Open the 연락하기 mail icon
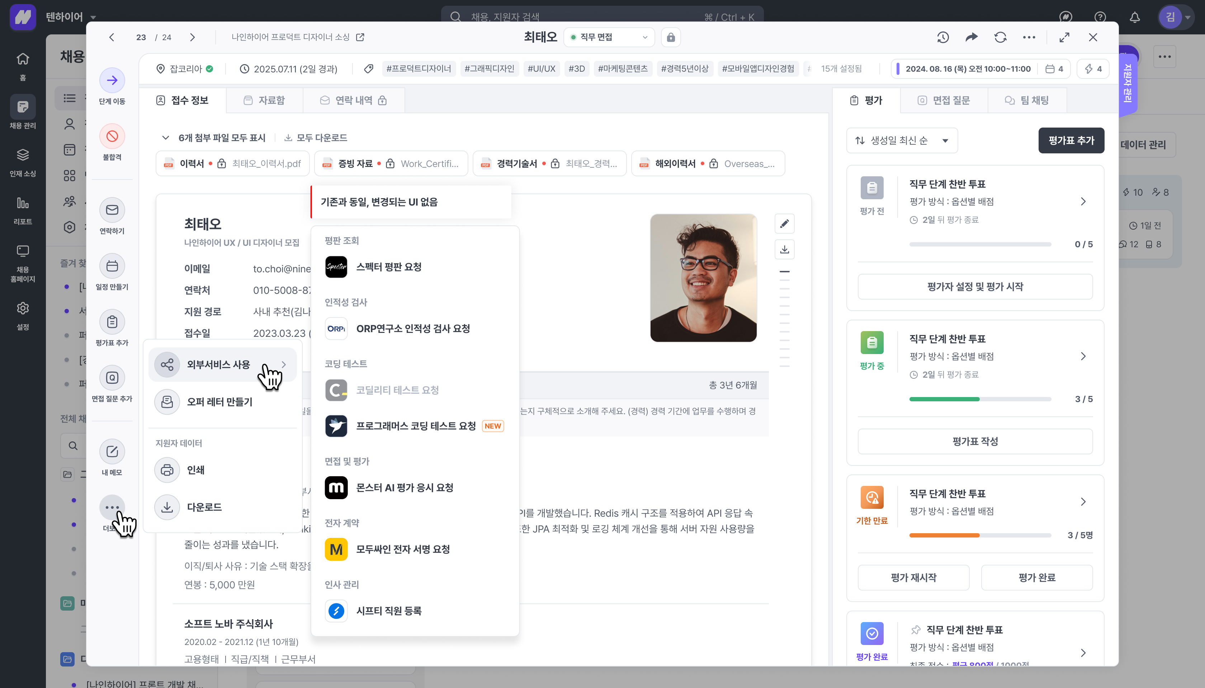Viewport: 1205px width, 688px height. point(112,210)
